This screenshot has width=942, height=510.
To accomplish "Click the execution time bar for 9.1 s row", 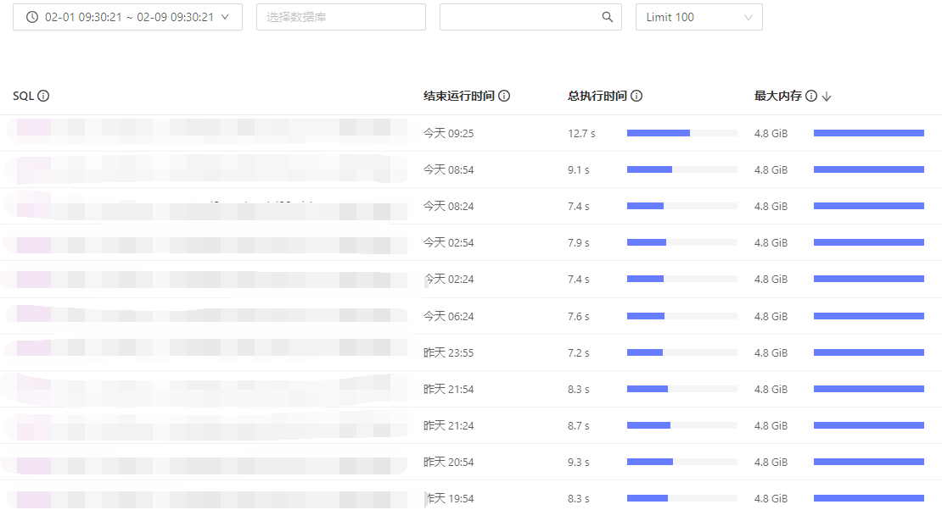I will pos(681,169).
